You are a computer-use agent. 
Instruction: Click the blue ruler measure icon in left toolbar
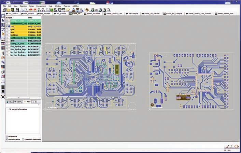click(3, 62)
